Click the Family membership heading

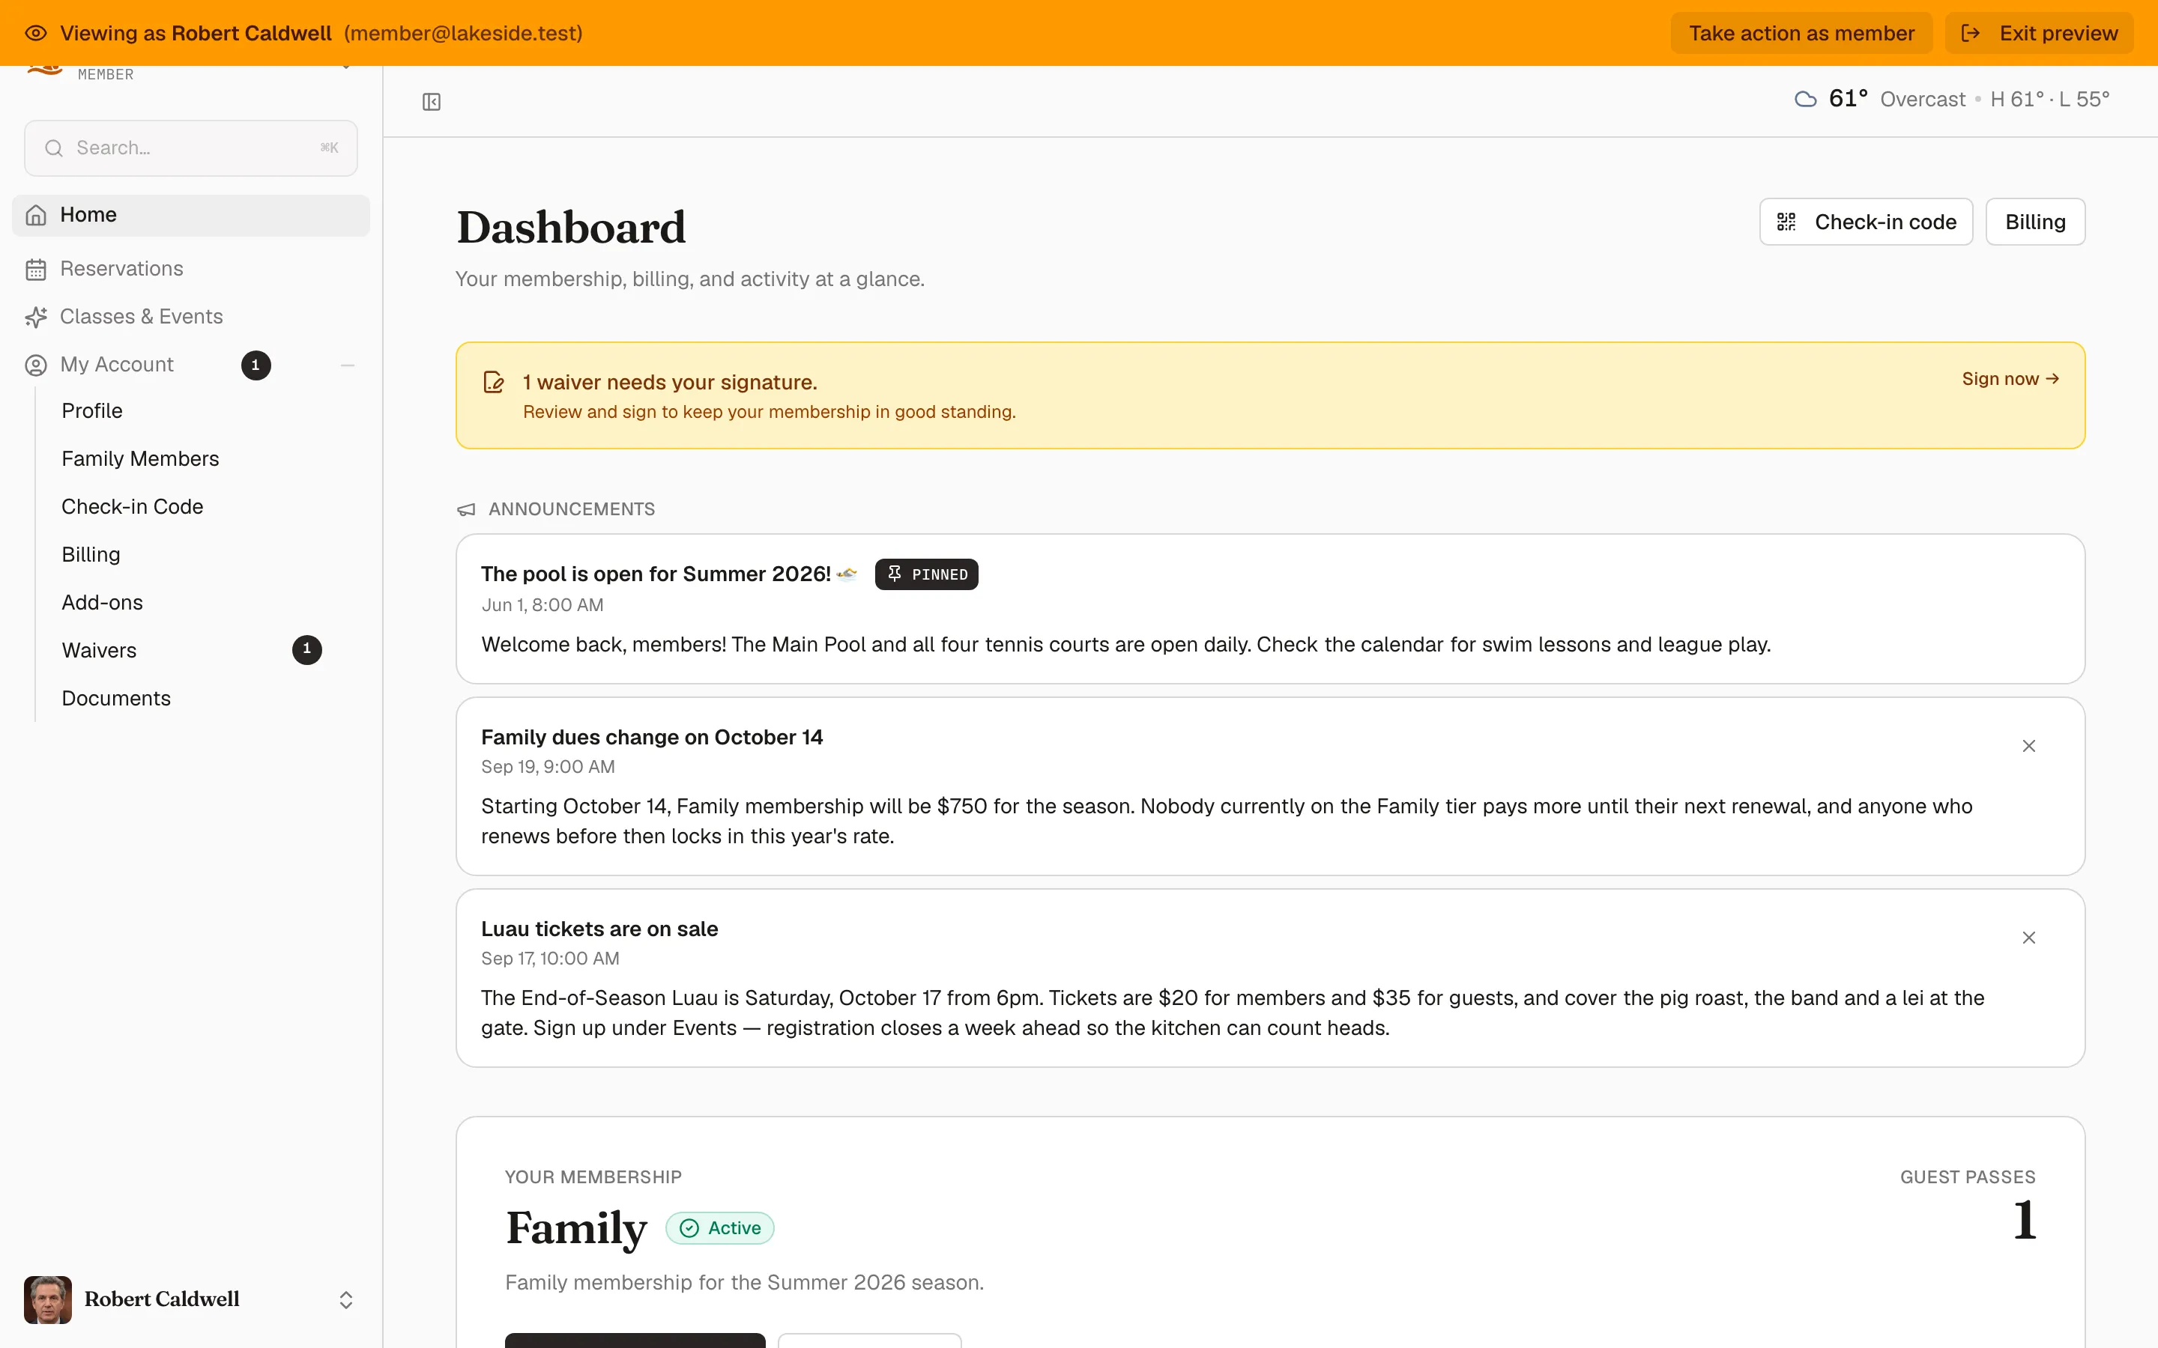pos(576,1228)
